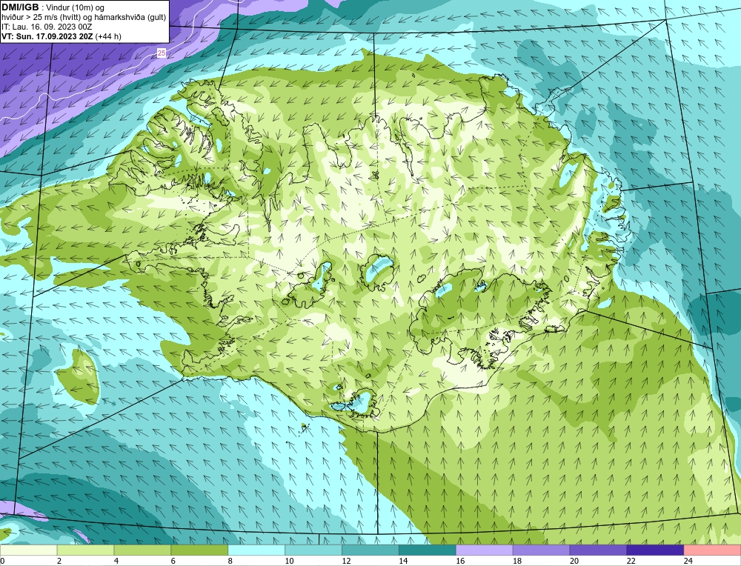Viewport: 741px width, 566px height.
Task: Click the pink above-24 m/s legend swatch
Action: click(x=712, y=550)
